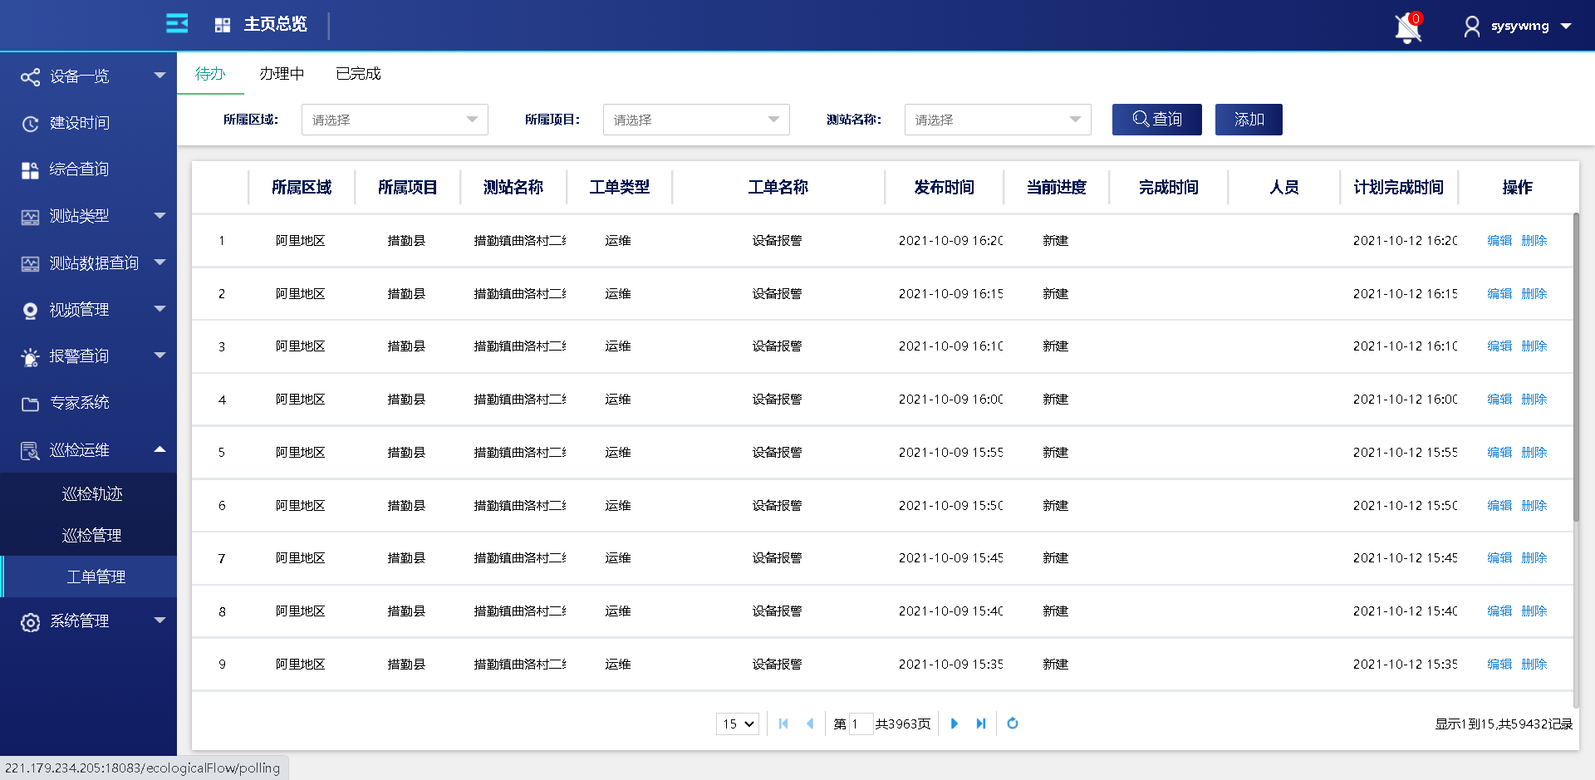
Task: Click the 共3963页 page count text
Action: [x=903, y=724]
